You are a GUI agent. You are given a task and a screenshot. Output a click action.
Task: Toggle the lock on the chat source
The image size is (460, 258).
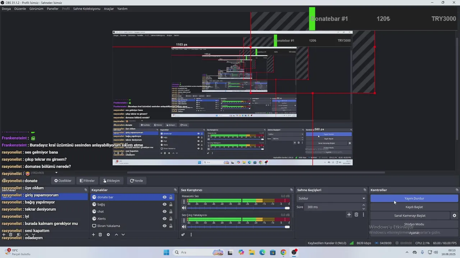[171, 211]
